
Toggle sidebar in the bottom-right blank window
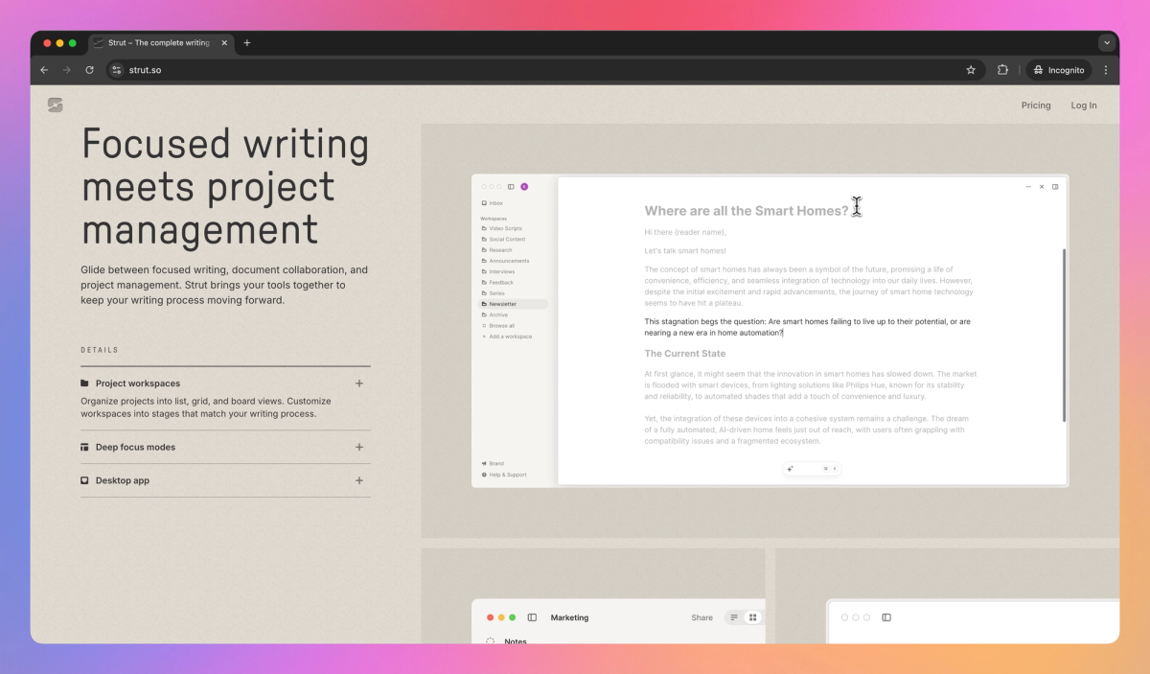tap(886, 617)
